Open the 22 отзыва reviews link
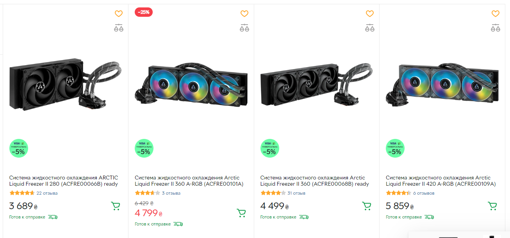This screenshot has width=510, height=238. click(47, 193)
